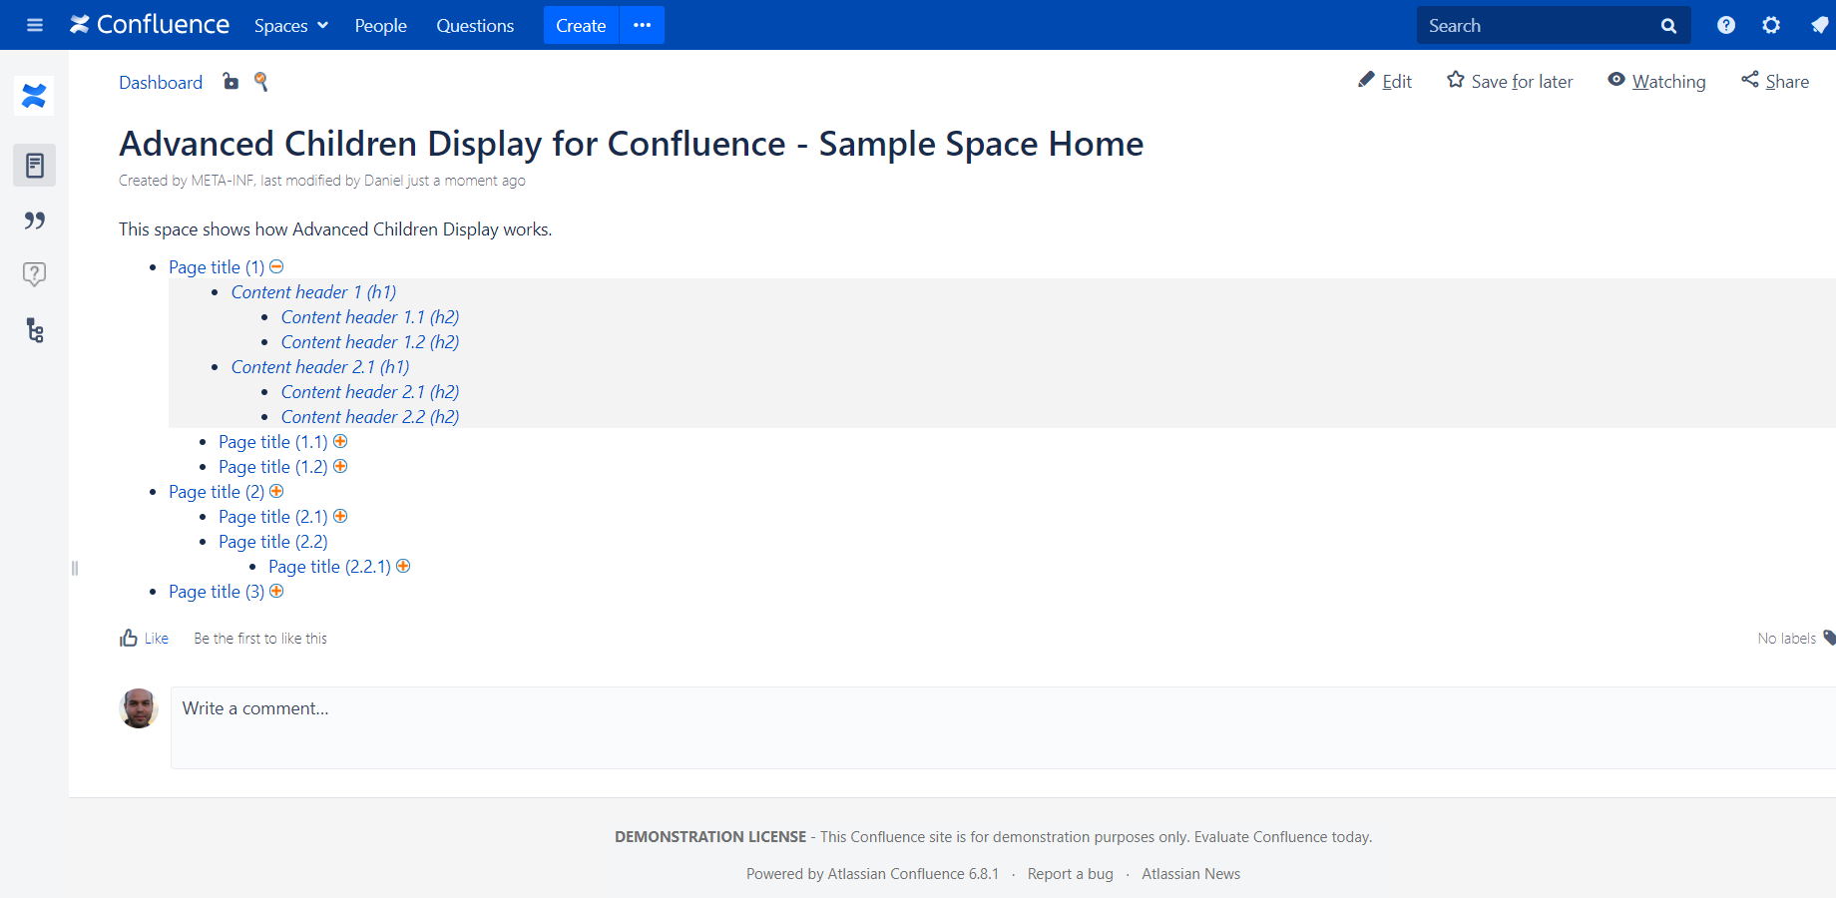The image size is (1836, 898).
Task: Open the Spaces dropdown menu
Action: point(289,25)
